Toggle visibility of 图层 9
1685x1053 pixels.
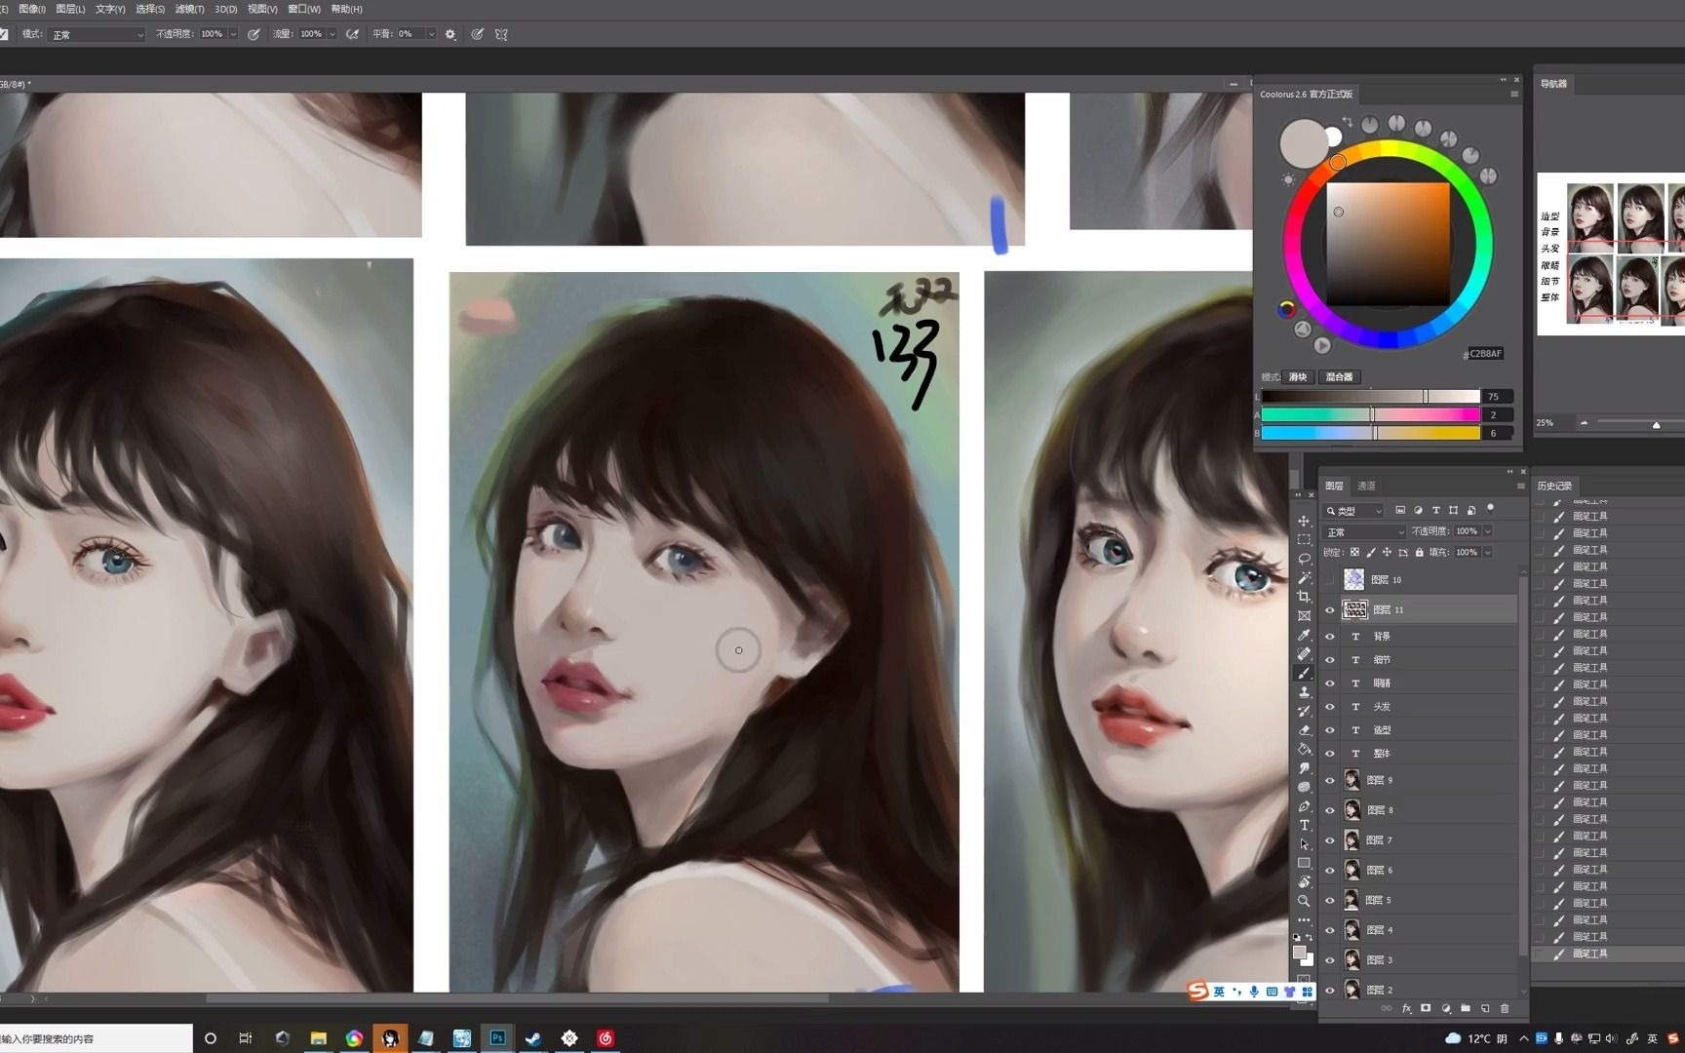point(1330,780)
